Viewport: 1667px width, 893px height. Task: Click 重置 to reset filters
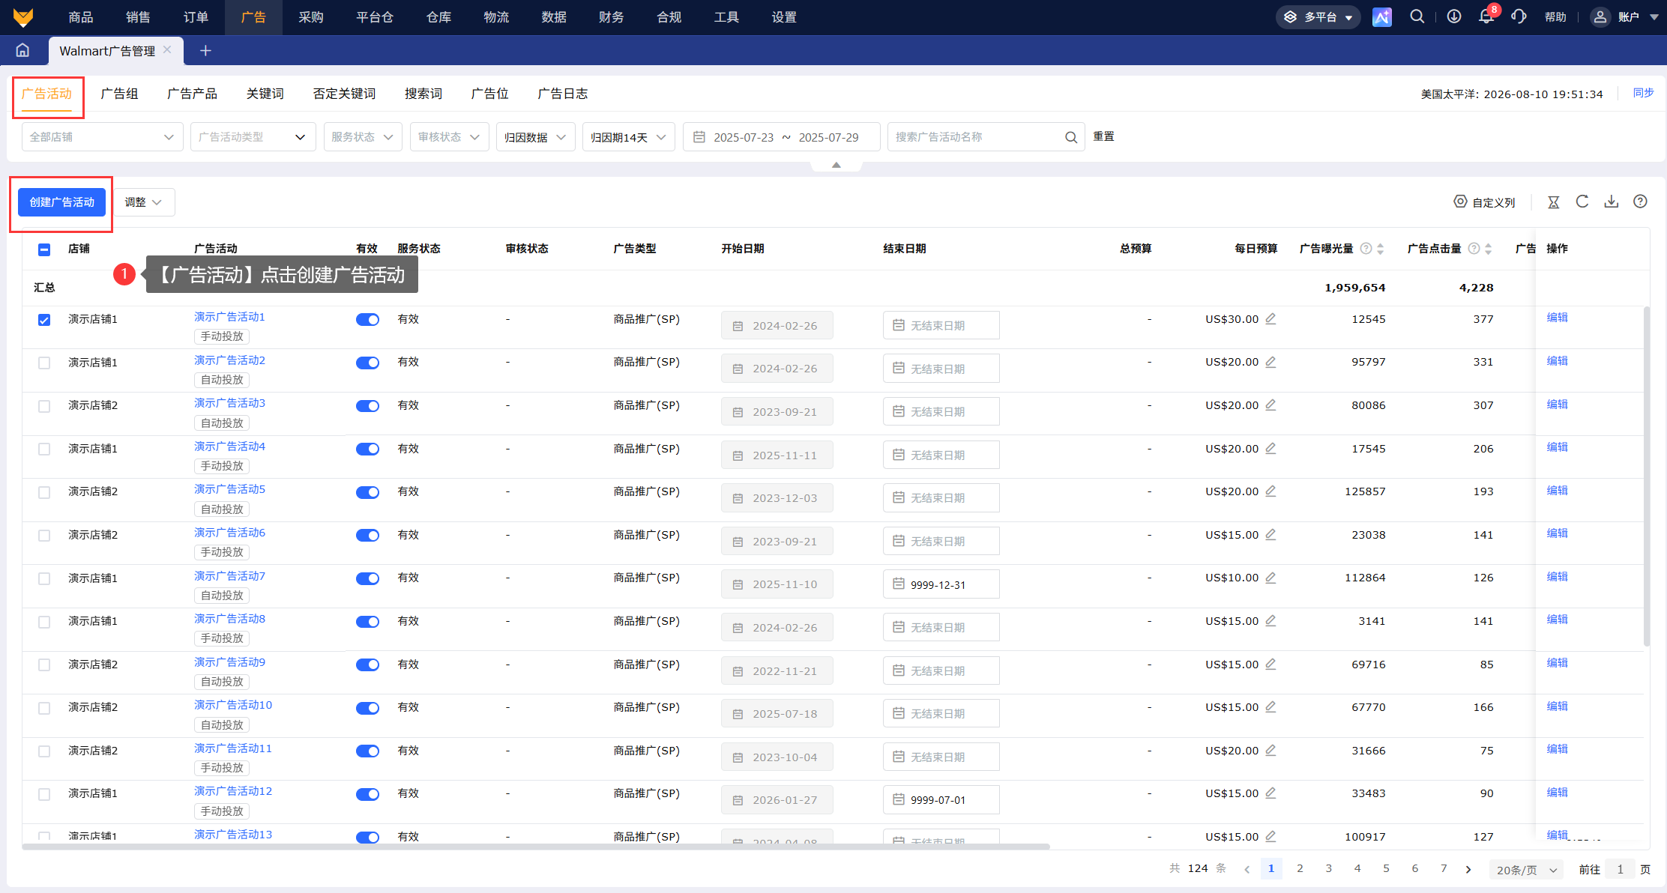pyautogui.click(x=1103, y=136)
